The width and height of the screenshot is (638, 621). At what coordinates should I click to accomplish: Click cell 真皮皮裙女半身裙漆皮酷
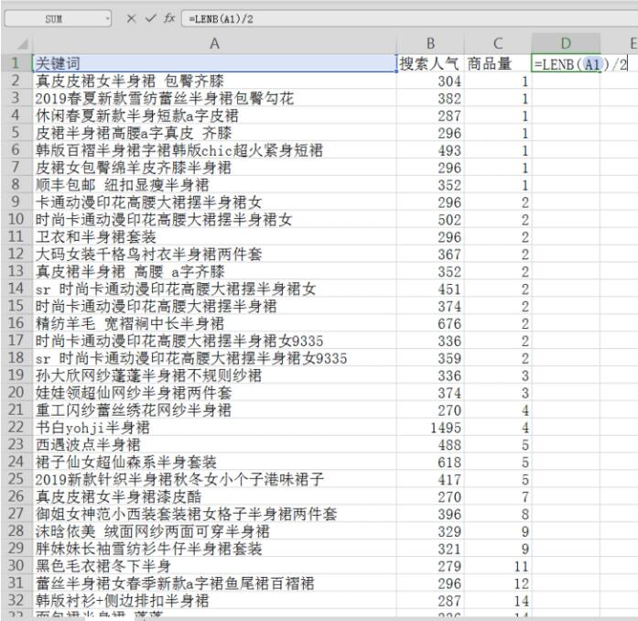(x=214, y=496)
